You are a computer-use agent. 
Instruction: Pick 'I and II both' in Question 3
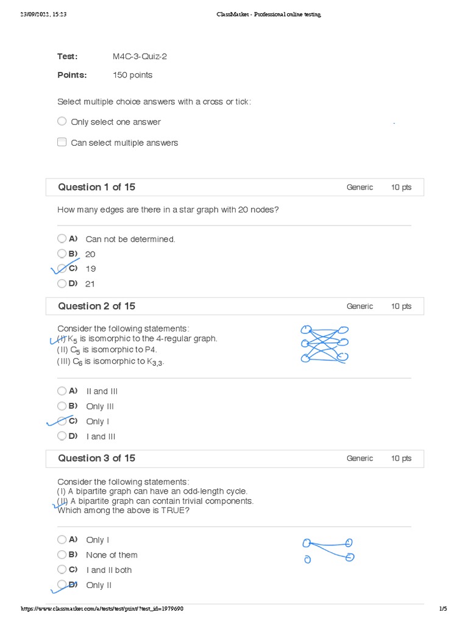[x=62, y=570]
